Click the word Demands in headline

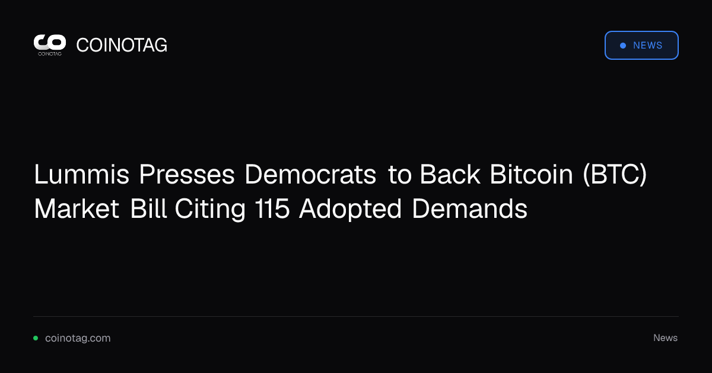469,209
